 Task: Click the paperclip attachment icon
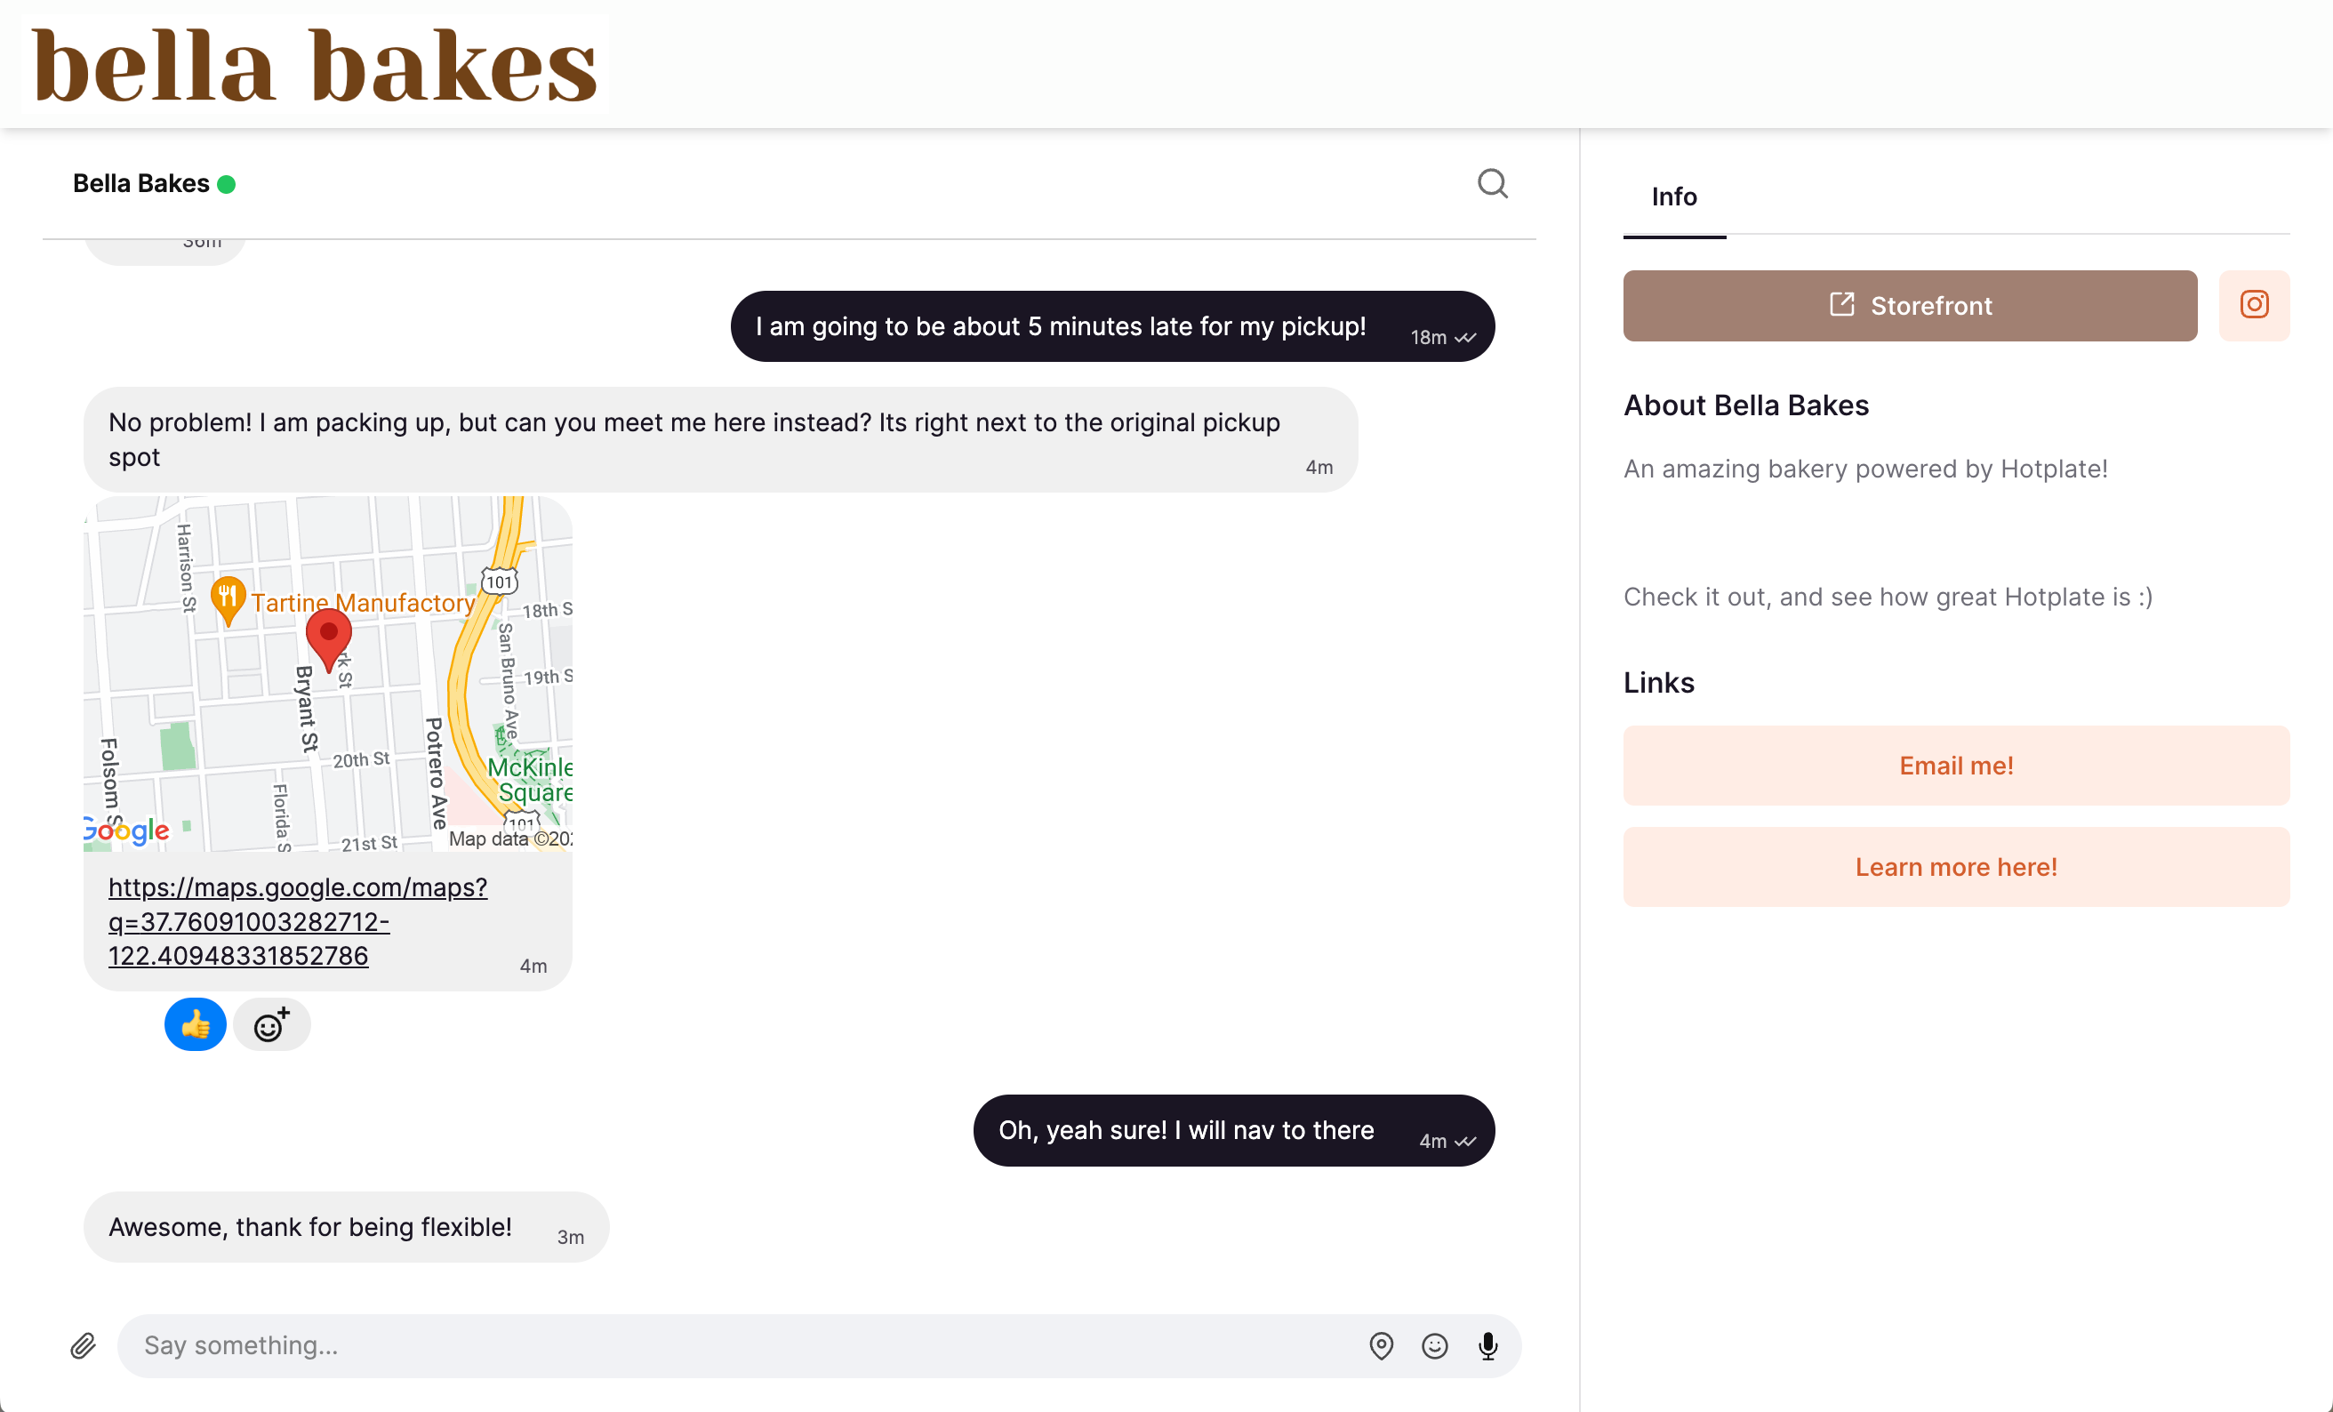point(84,1344)
